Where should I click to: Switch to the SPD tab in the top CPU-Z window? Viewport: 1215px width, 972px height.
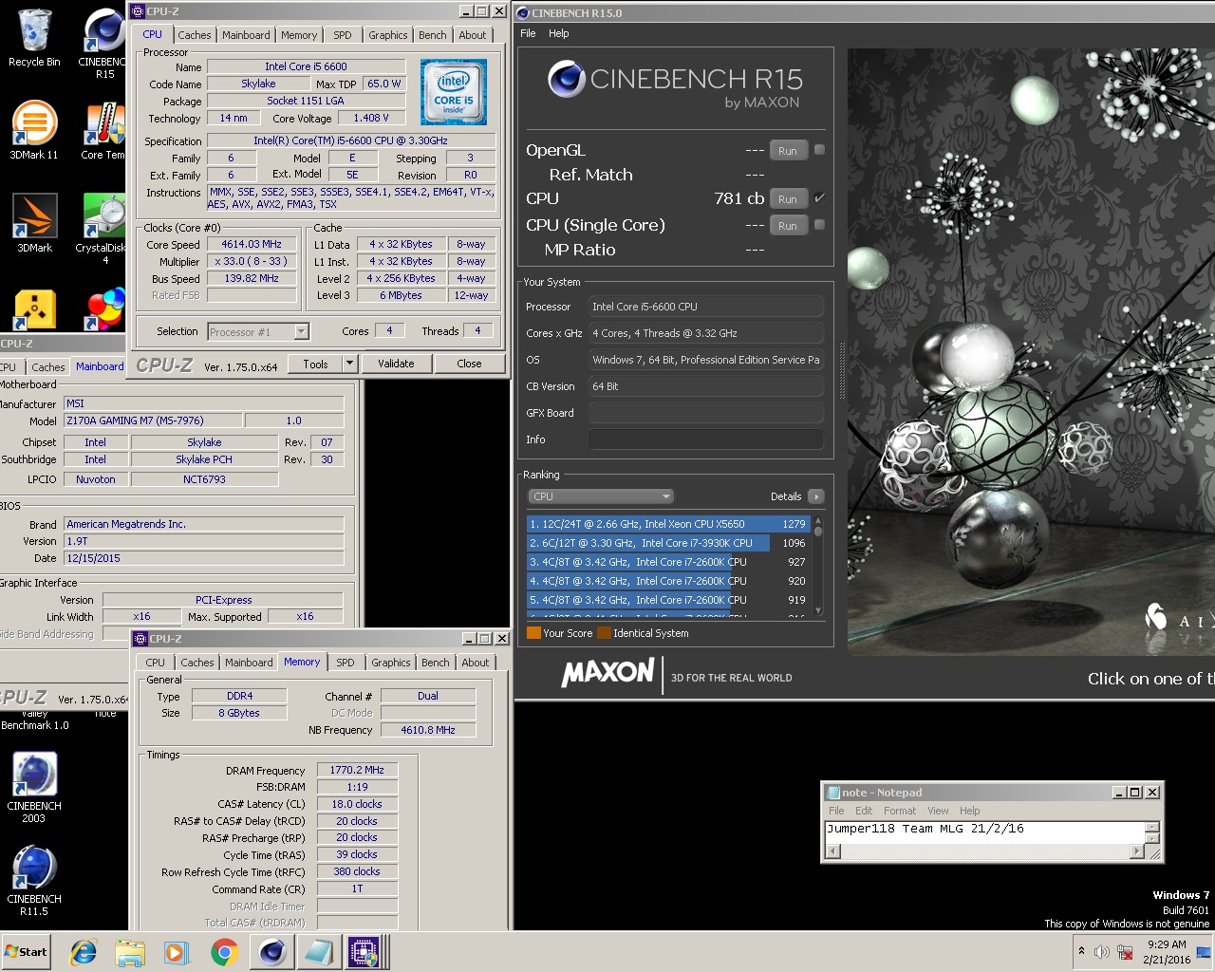(343, 35)
